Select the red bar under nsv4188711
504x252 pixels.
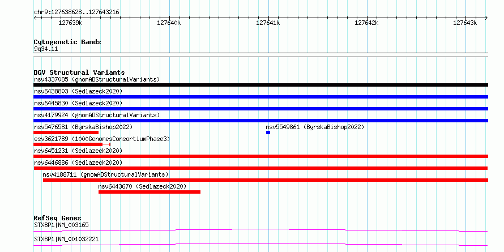click(x=266, y=180)
